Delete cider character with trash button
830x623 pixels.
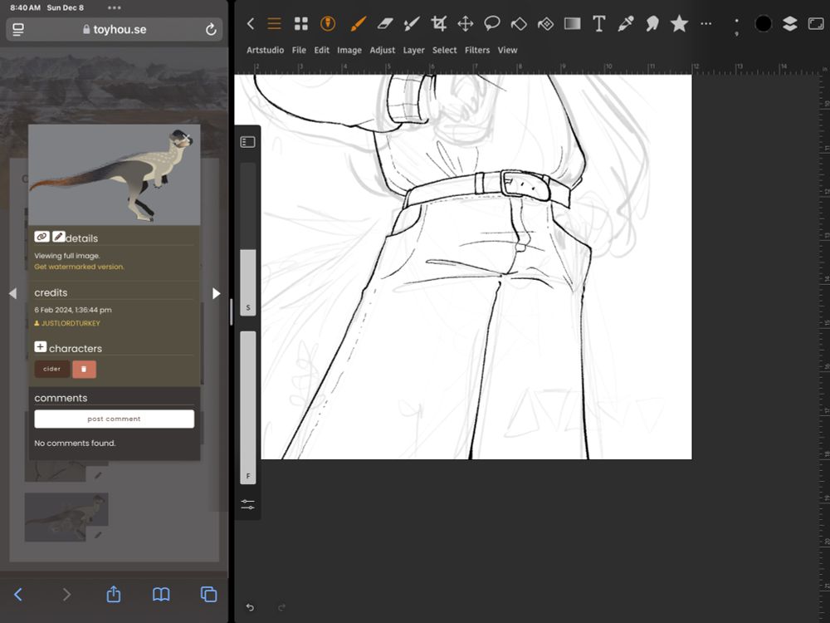click(84, 370)
